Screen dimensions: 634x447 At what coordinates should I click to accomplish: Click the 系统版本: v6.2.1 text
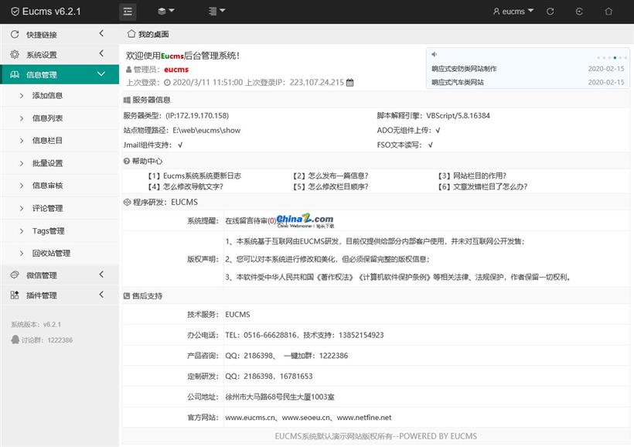pyautogui.click(x=36, y=325)
